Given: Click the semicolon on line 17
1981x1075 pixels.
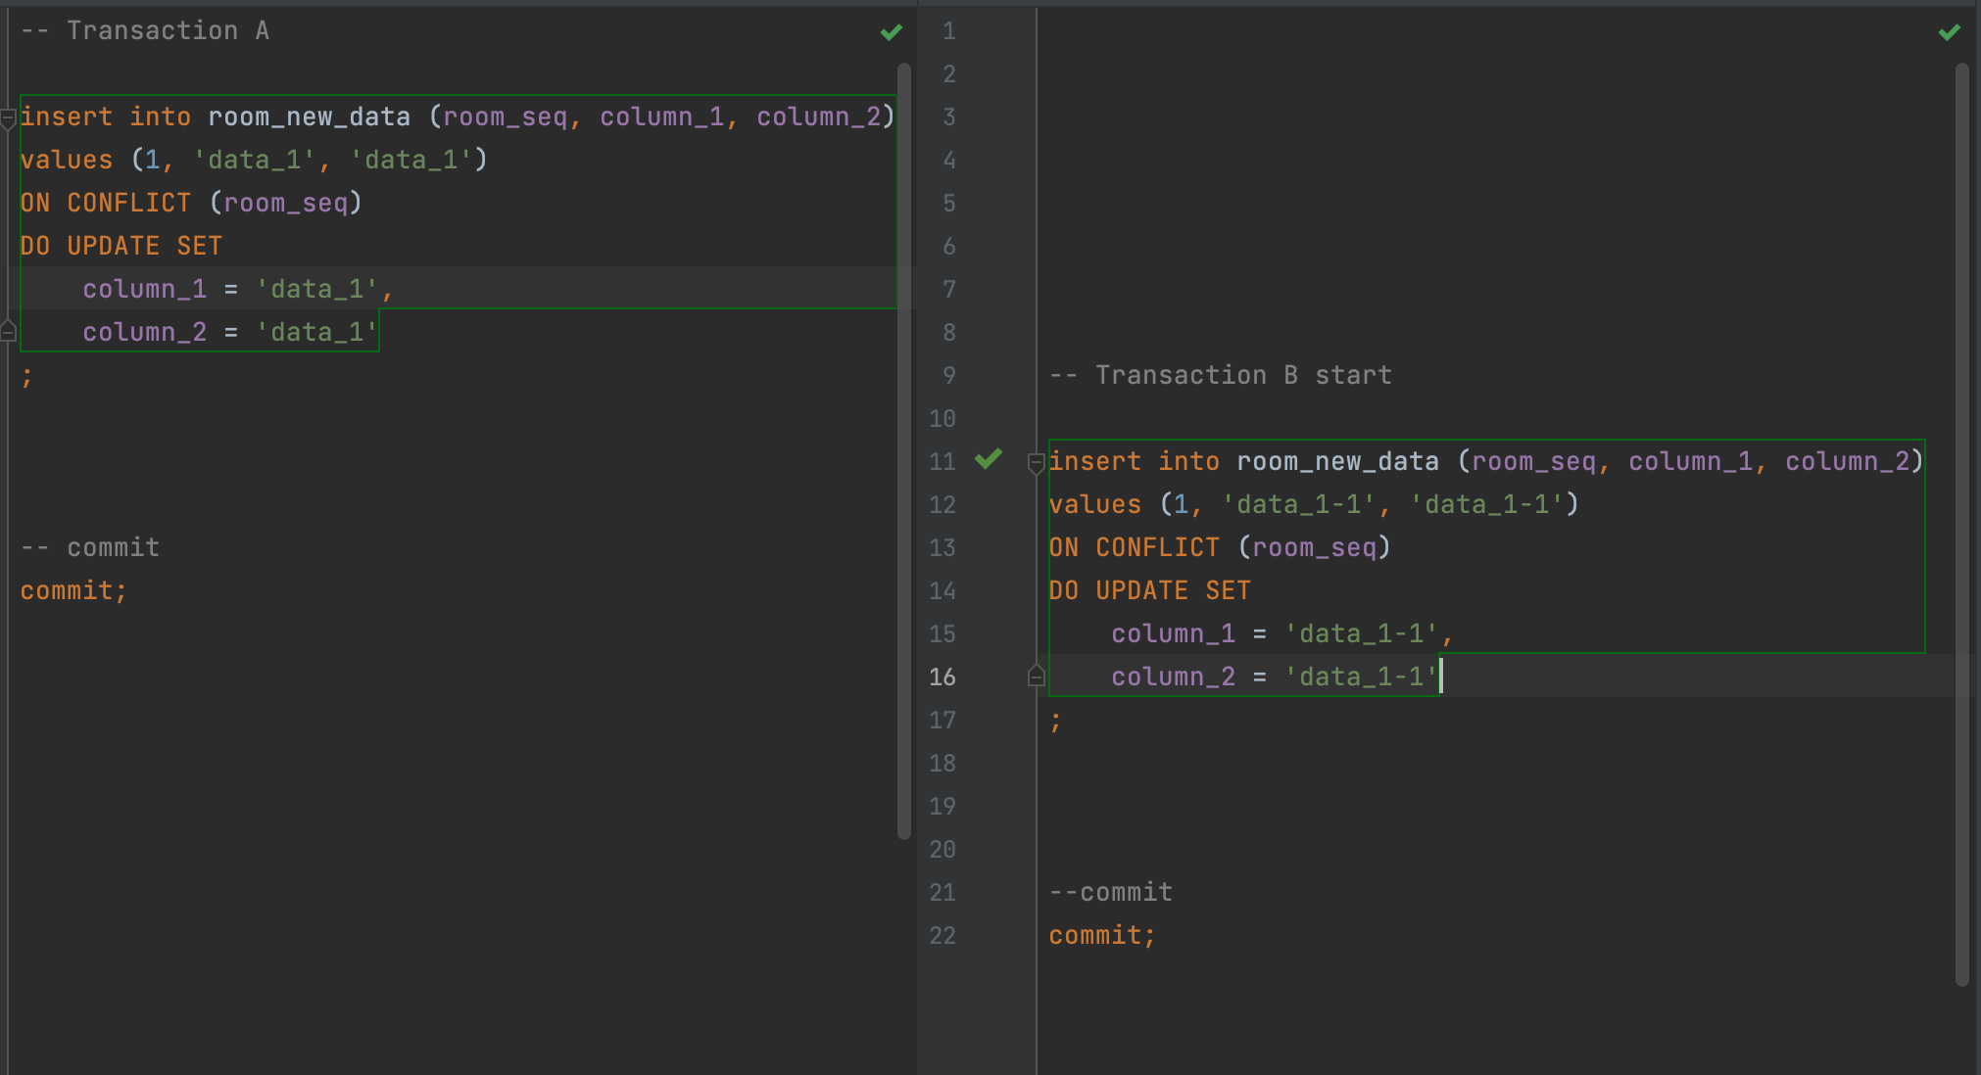Looking at the screenshot, I should 1055,722.
